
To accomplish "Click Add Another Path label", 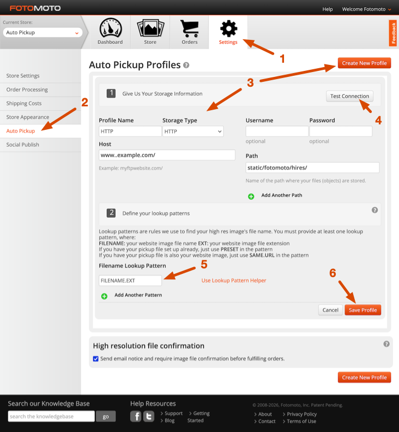I will (x=282, y=195).
